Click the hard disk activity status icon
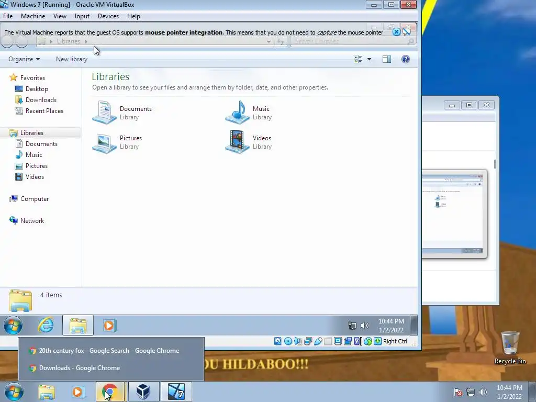Viewport: 536px width, 402px height. [x=277, y=341]
